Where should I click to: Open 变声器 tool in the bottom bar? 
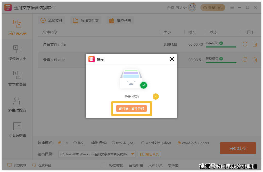pos(173,165)
